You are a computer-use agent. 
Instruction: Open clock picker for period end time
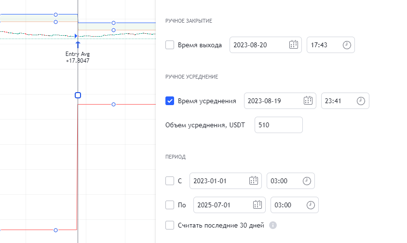point(311,205)
